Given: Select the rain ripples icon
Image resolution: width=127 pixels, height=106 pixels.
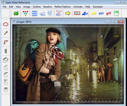Looking at the screenshot, I should pos(50,13).
